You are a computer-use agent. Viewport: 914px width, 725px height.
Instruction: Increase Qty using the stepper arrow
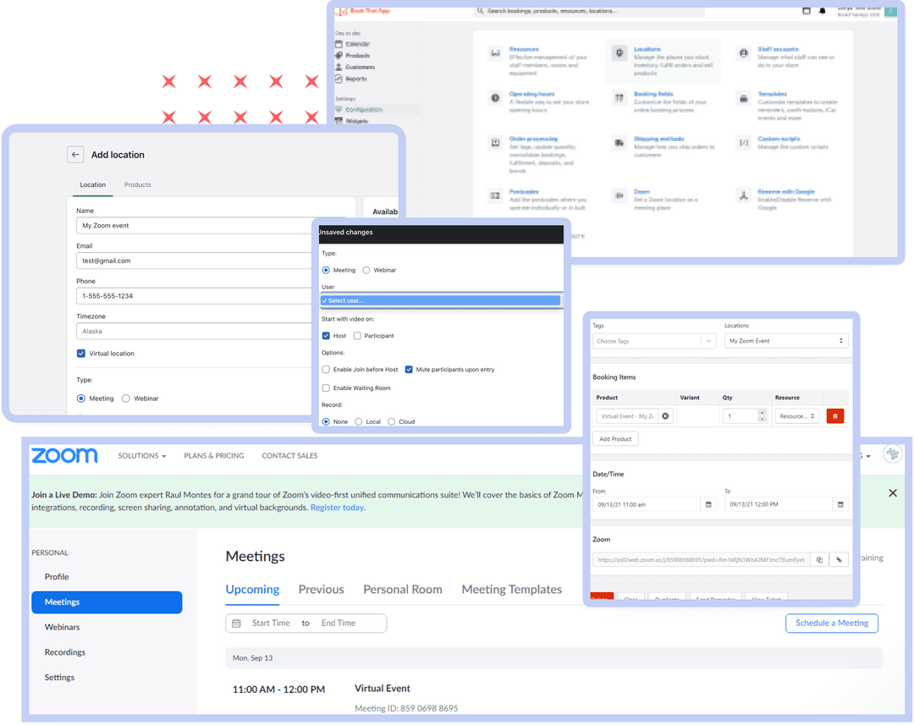tap(761, 412)
